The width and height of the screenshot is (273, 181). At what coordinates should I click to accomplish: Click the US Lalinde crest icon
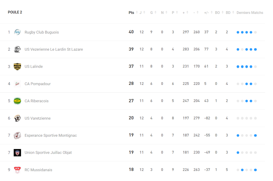coord(17,66)
